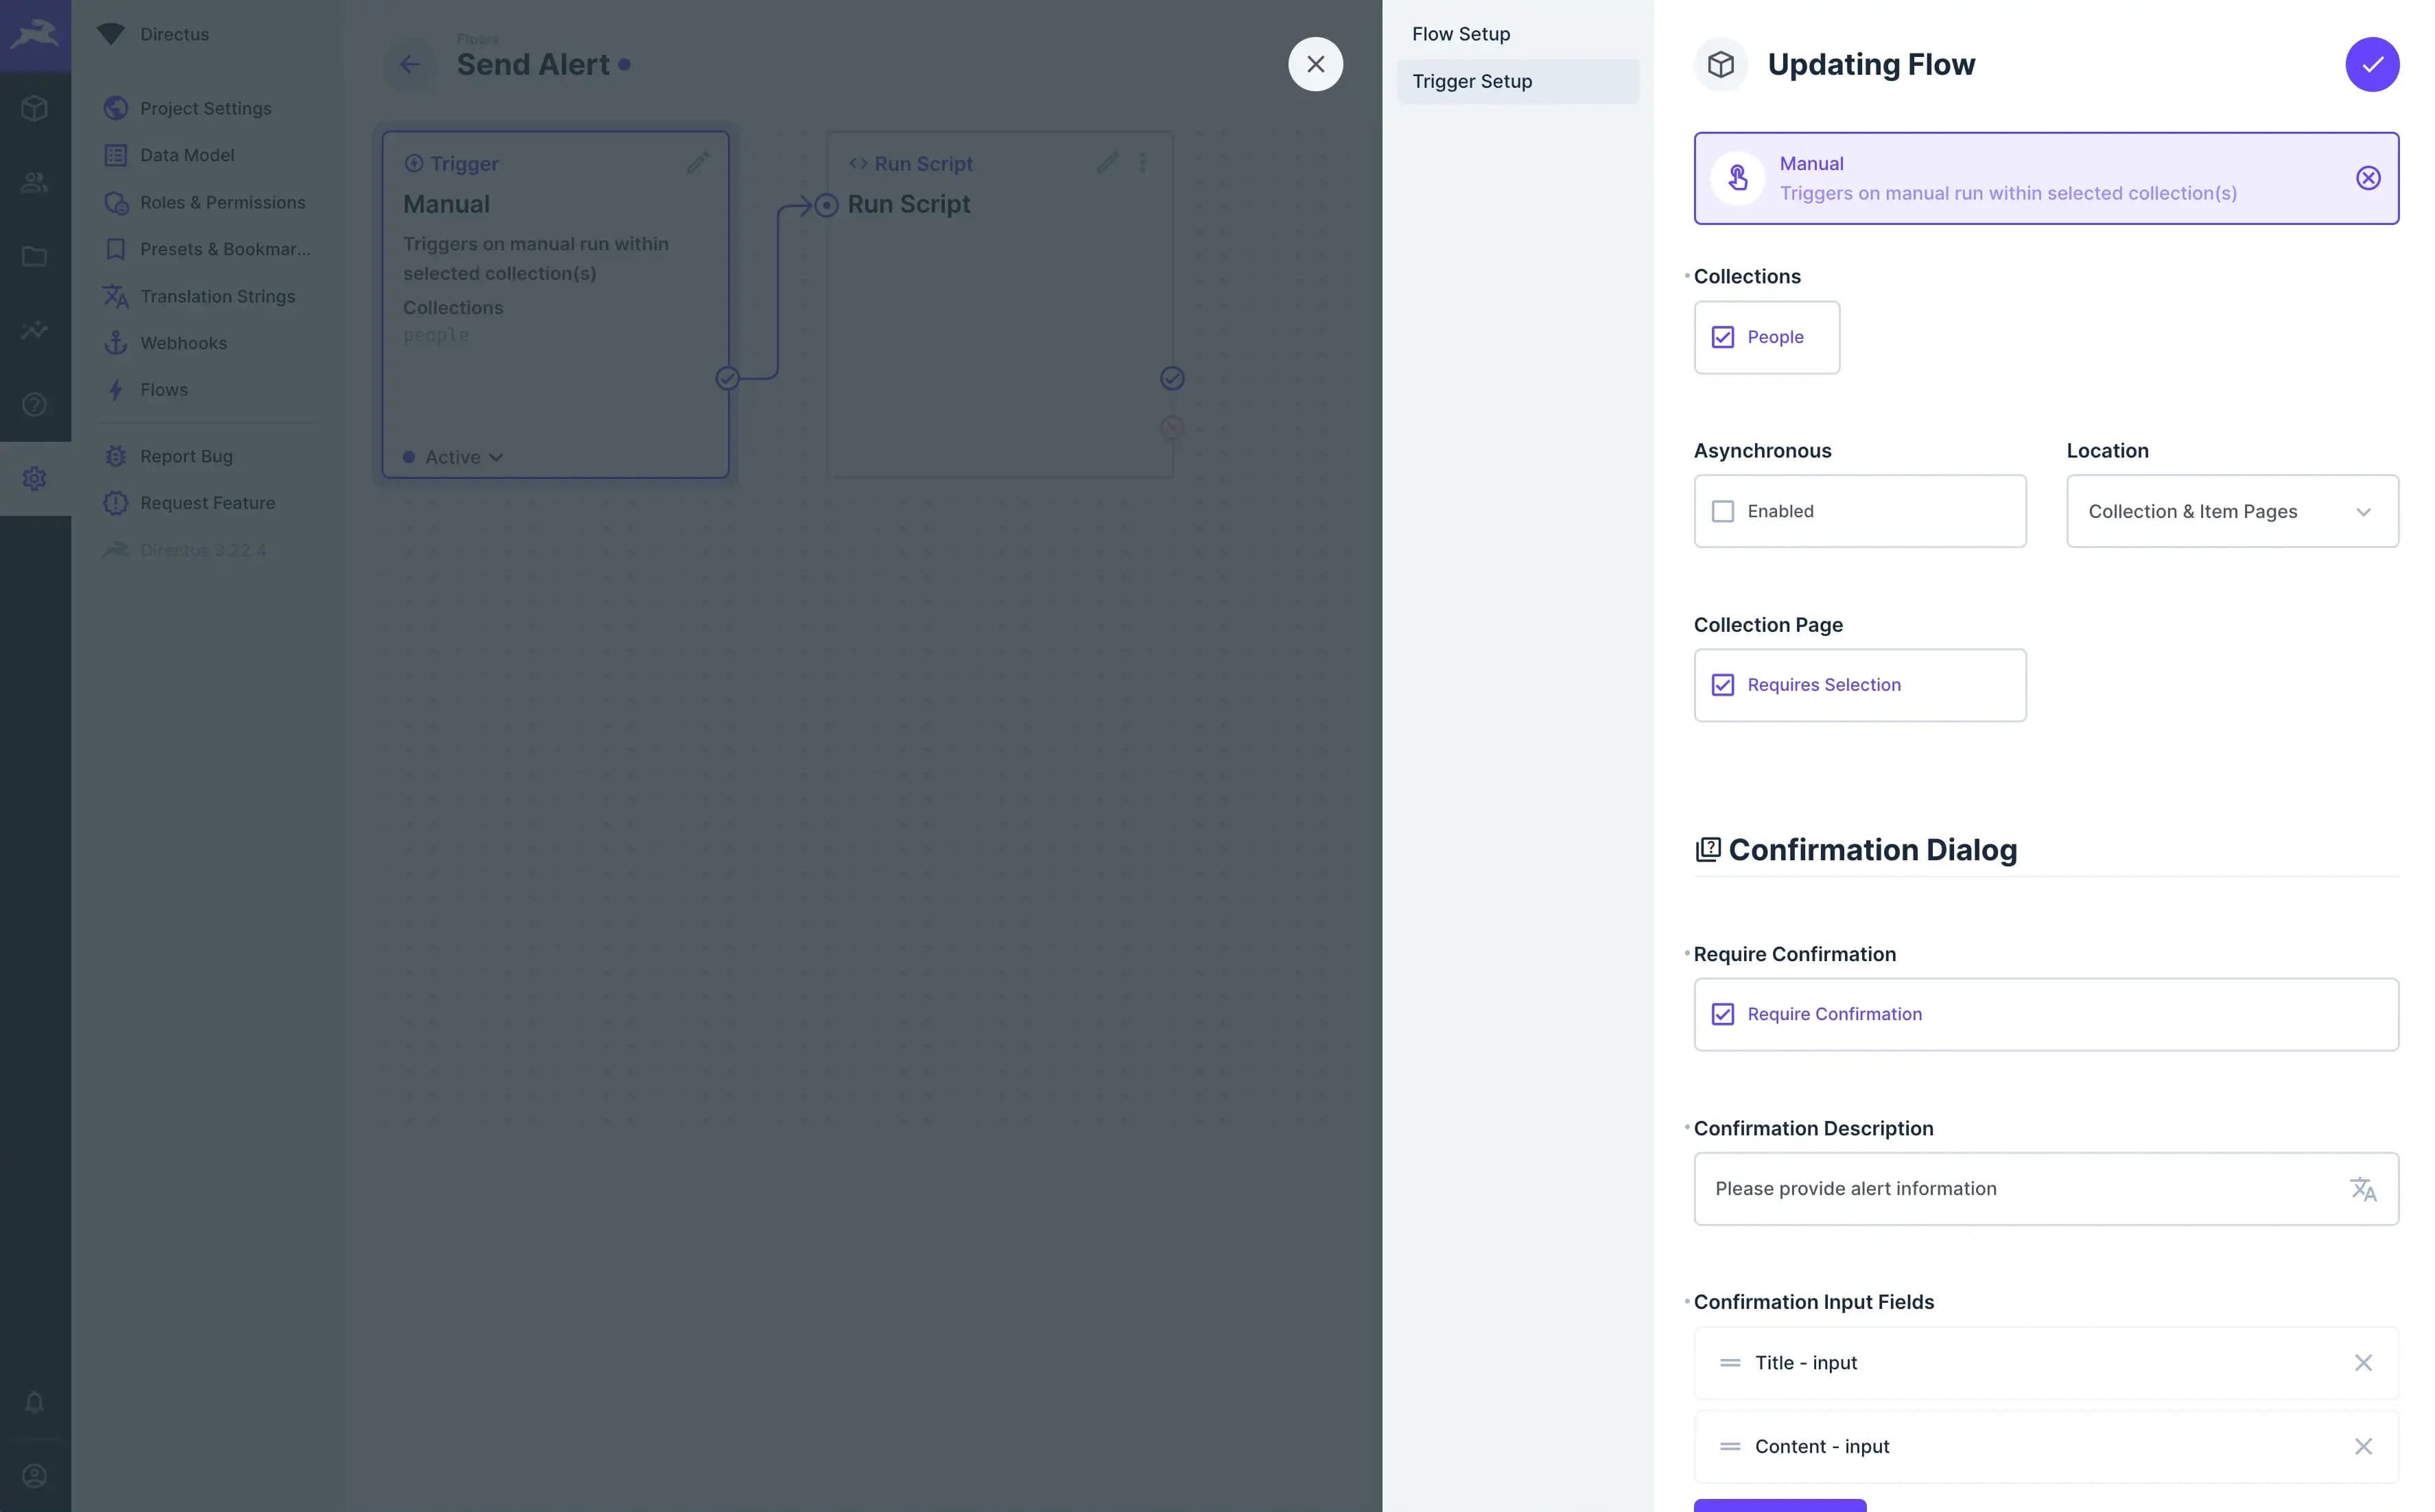
Task: Select the Manual trigger card
Action: 2045,178
